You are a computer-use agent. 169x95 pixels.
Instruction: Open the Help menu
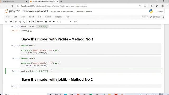[68, 17]
